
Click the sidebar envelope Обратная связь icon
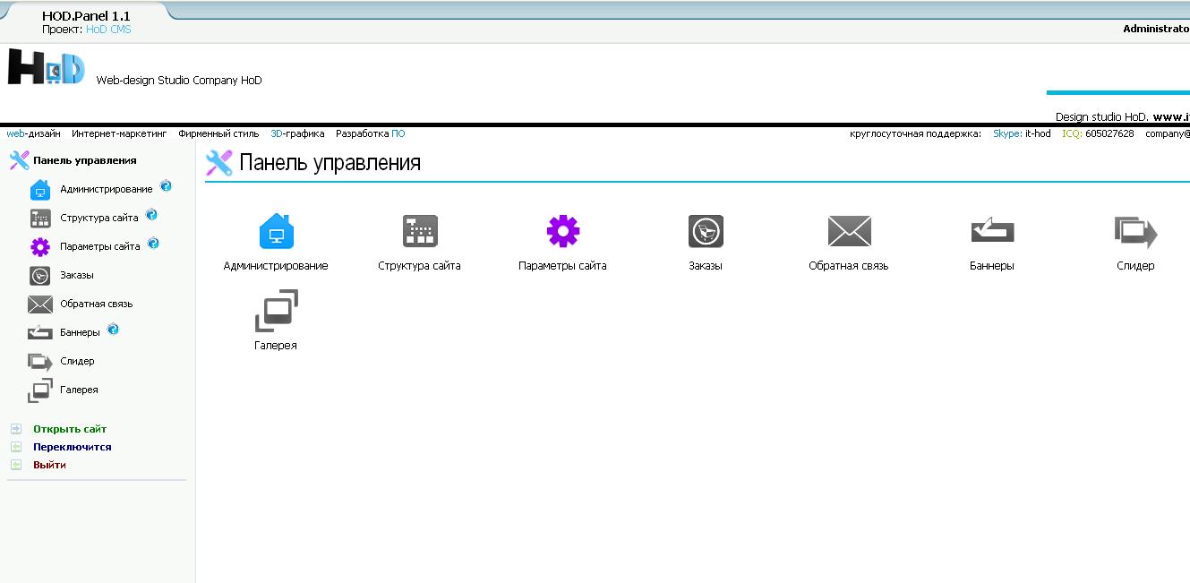click(x=40, y=304)
